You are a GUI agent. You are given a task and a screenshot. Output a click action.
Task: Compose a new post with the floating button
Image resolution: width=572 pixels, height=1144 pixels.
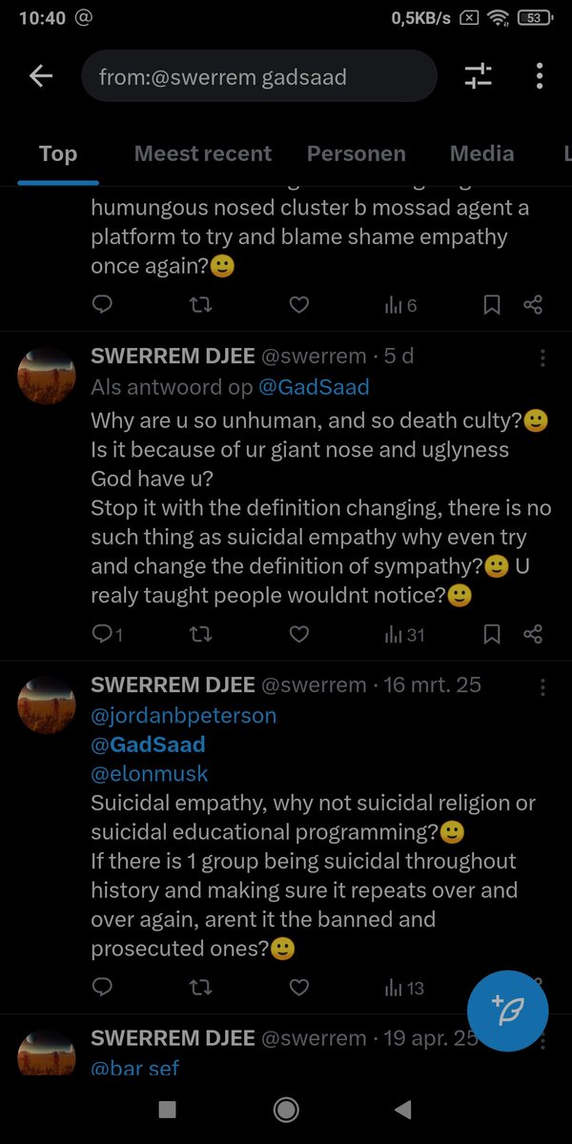coord(508,1011)
